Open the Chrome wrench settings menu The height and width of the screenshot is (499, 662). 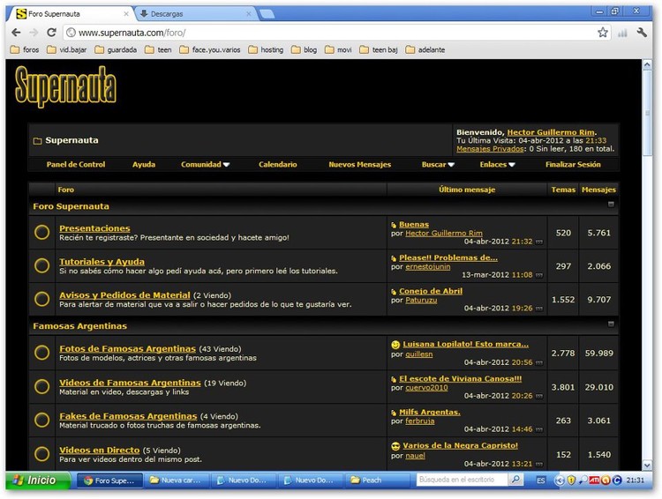click(x=643, y=33)
